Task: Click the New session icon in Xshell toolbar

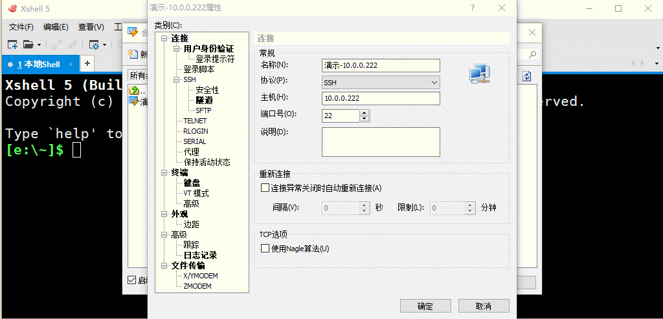Action: click(12, 45)
